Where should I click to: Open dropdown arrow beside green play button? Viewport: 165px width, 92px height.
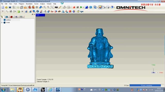point(83,7)
